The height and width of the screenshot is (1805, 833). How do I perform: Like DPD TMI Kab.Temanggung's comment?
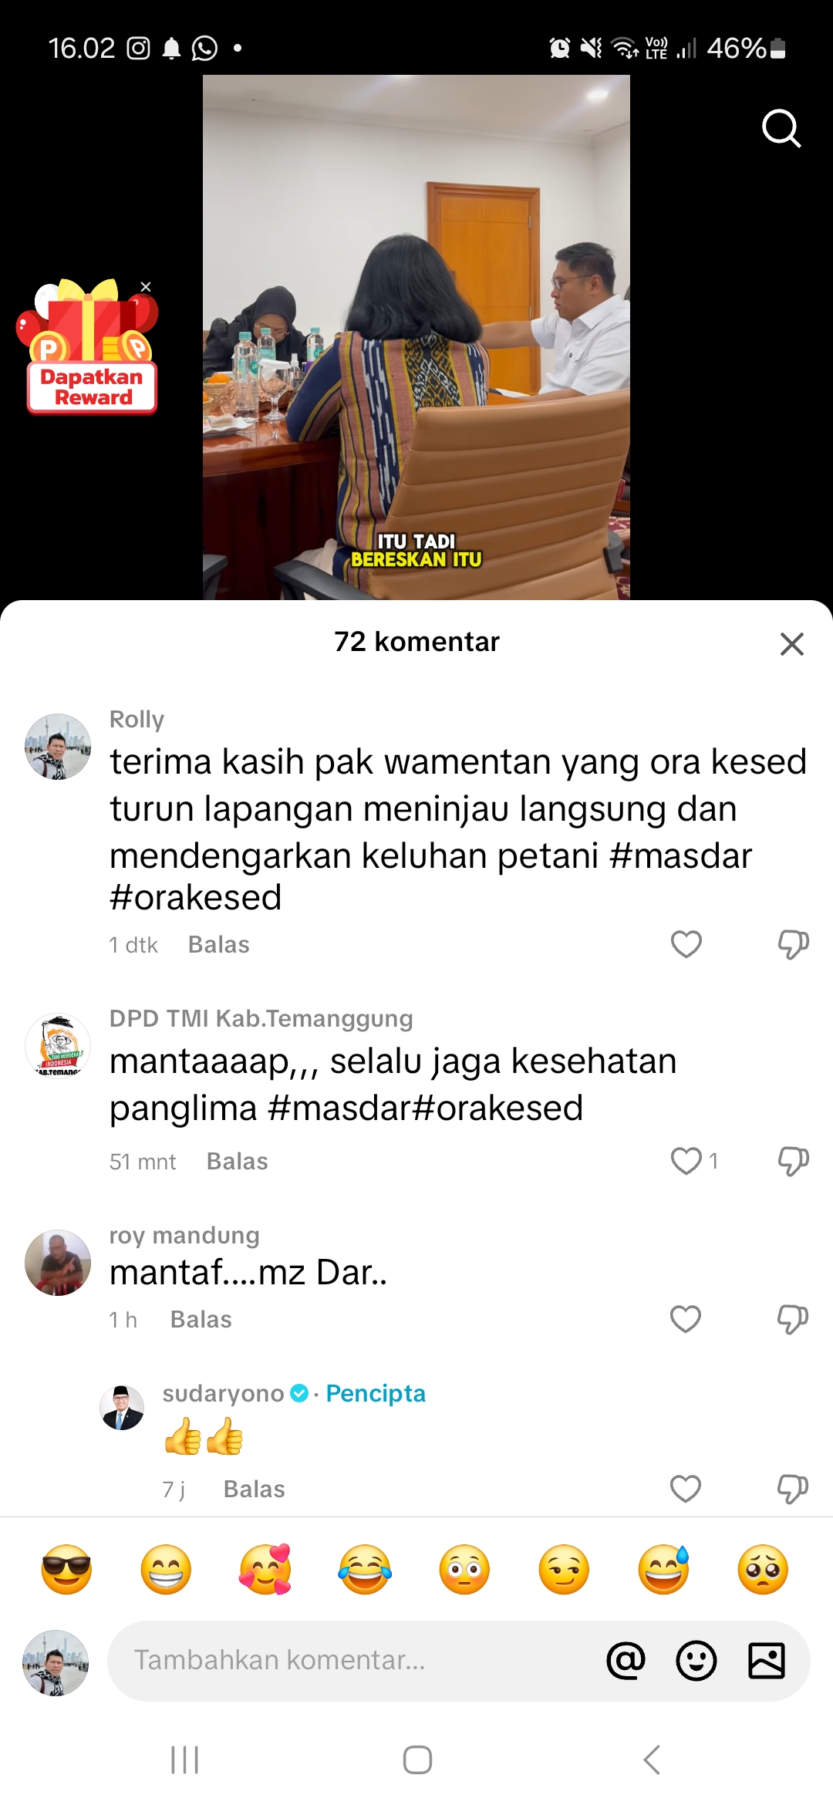686,1161
